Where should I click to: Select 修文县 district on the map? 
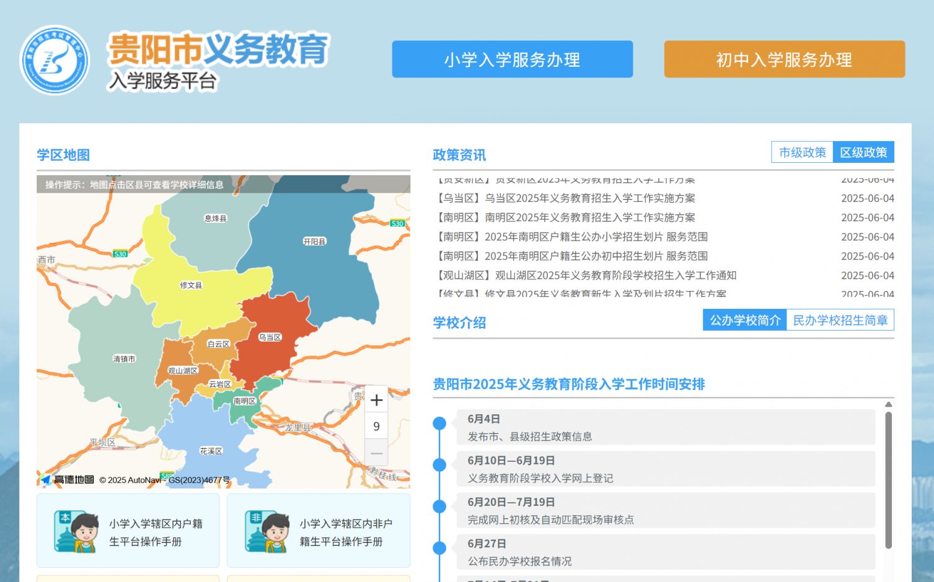tap(191, 285)
